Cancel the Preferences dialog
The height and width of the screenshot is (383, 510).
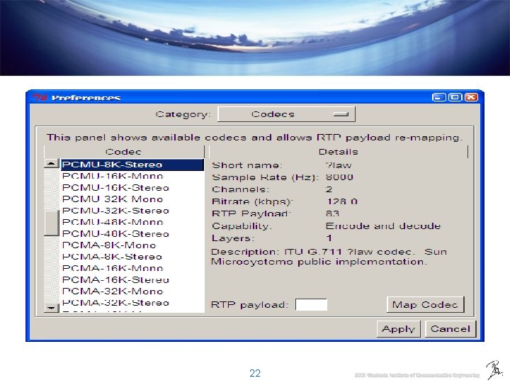click(450, 329)
